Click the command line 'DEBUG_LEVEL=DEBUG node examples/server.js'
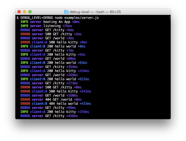This screenshot has height=141, width=186. pyautogui.click(x=59, y=18)
